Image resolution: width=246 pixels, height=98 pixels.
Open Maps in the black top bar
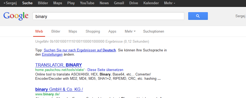click(58, 3)
